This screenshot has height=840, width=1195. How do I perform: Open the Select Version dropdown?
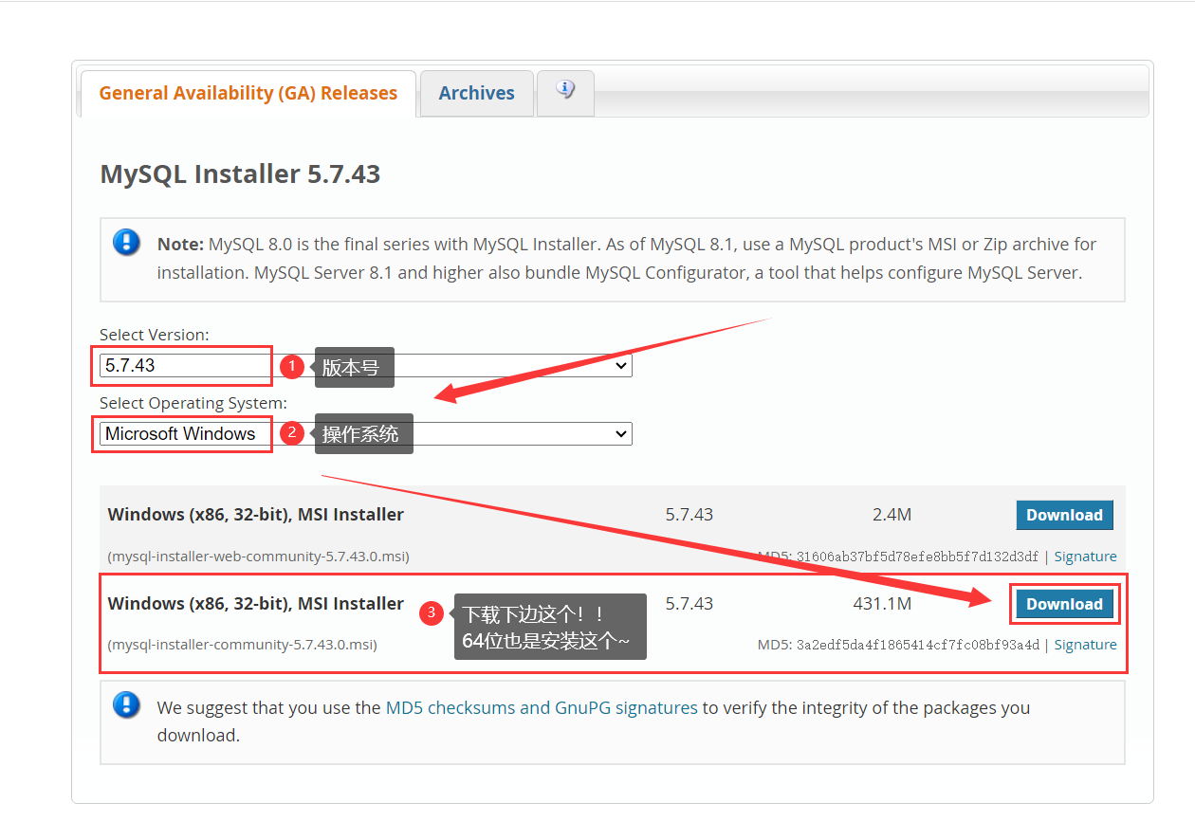point(366,366)
